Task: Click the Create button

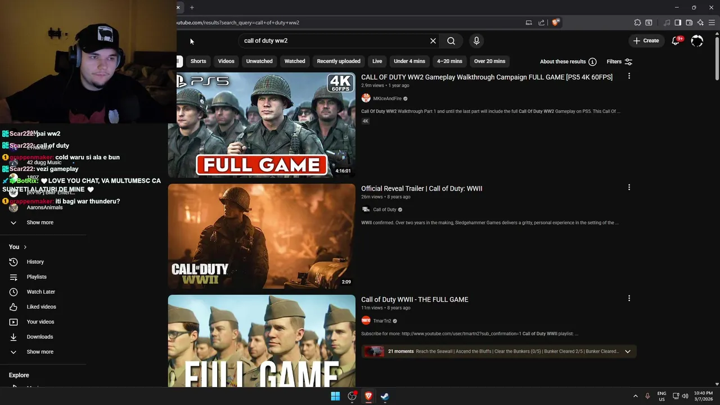Action: pyautogui.click(x=646, y=40)
